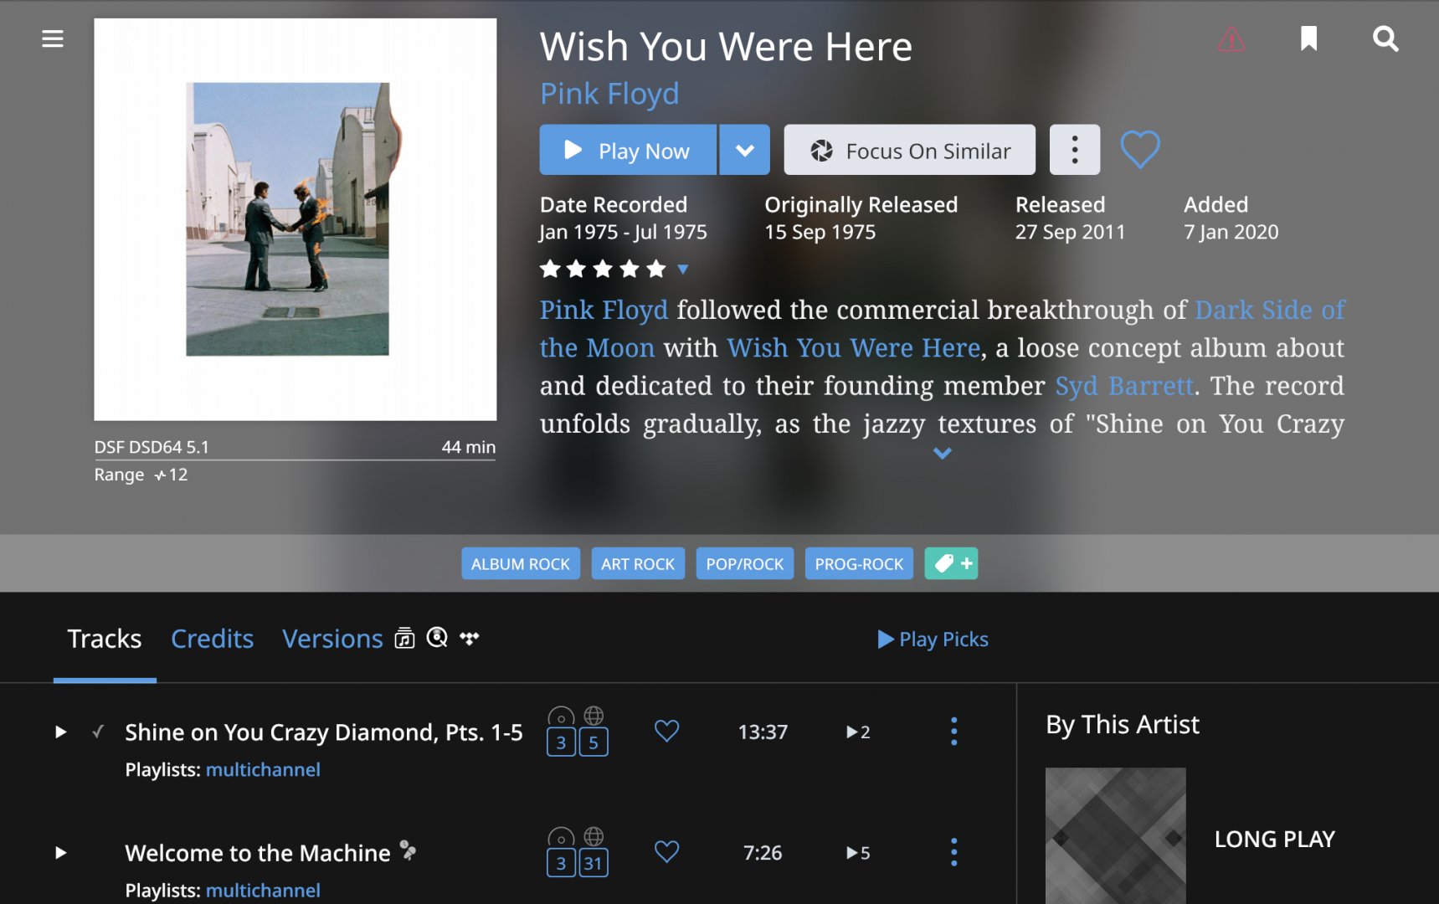This screenshot has width=1439, height=904.
Task: Open Syd Barrett link in description
Action: [1124, 386]
